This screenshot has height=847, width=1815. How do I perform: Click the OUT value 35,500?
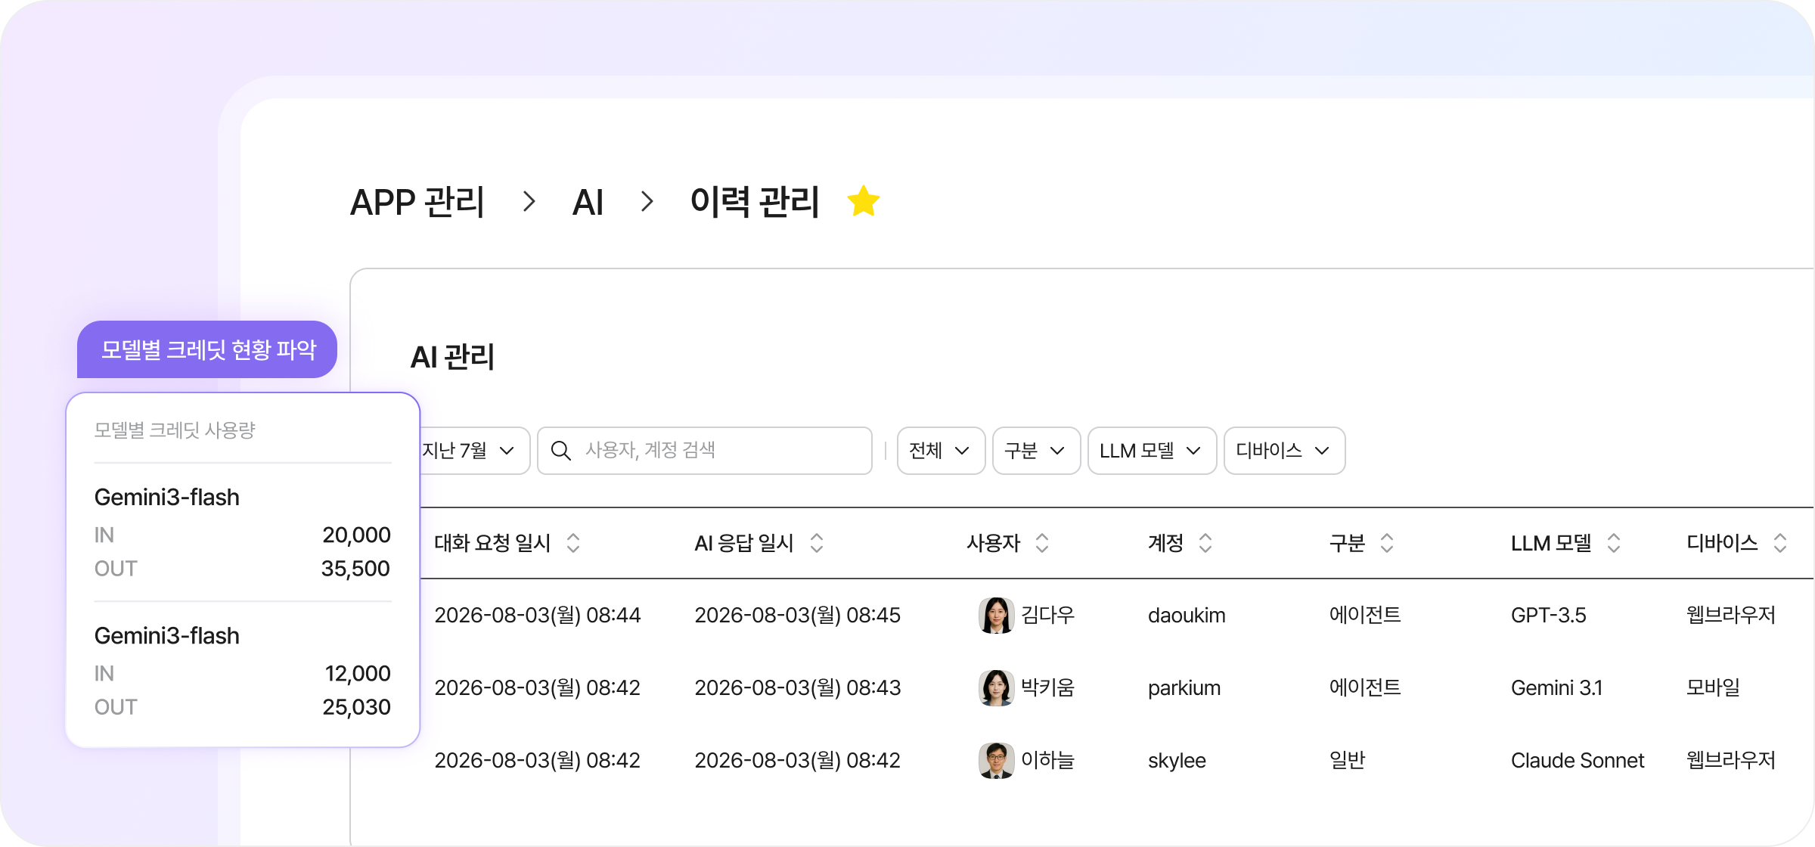(x=355, y=569)
